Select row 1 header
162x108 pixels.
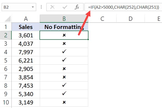pos(6,27)
